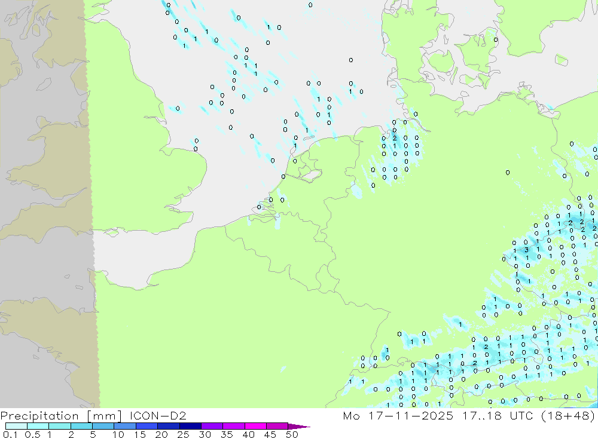
Task: Click the 'Precipitation [mm]' title text
Action: coord(61,415)
